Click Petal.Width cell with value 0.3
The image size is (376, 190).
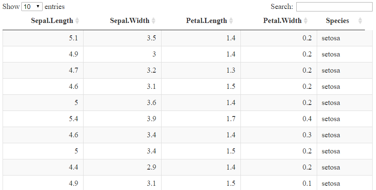[307, 135]
